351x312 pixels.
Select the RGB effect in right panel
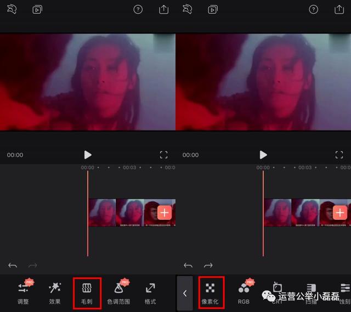click(244, 293)
